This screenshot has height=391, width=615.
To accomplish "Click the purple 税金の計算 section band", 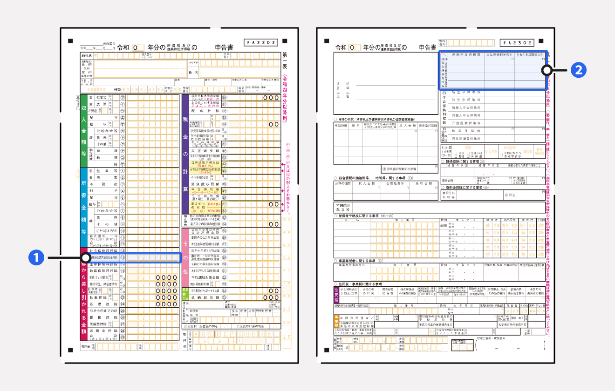I will pos(185,154).
